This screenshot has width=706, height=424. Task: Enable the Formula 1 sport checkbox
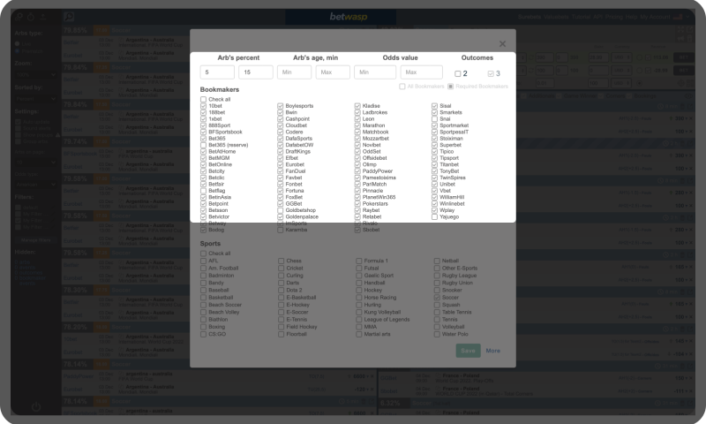click(359, 261)
